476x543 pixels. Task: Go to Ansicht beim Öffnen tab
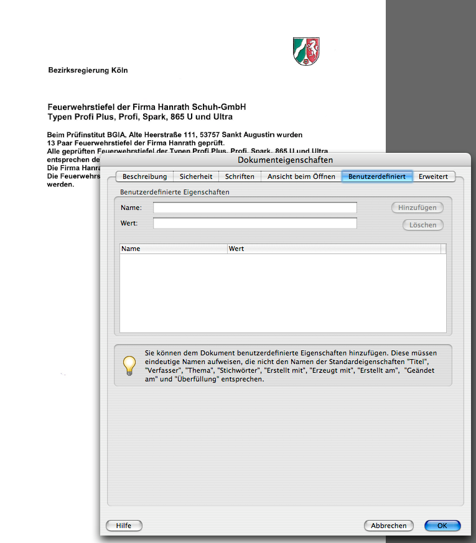(x=301, y=176)
